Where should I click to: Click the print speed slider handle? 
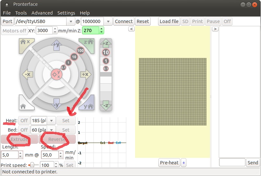click(32, 165)
